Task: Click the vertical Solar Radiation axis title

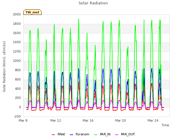Action: tap(4, 66)
